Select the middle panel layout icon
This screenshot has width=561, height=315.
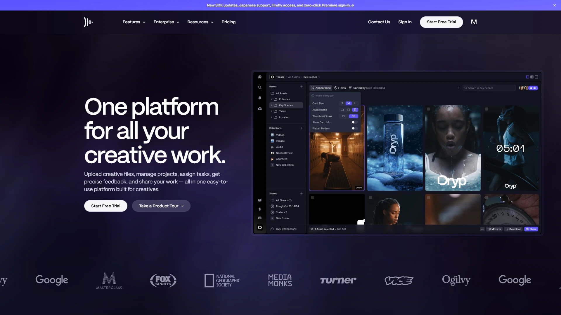coord(532,77)
